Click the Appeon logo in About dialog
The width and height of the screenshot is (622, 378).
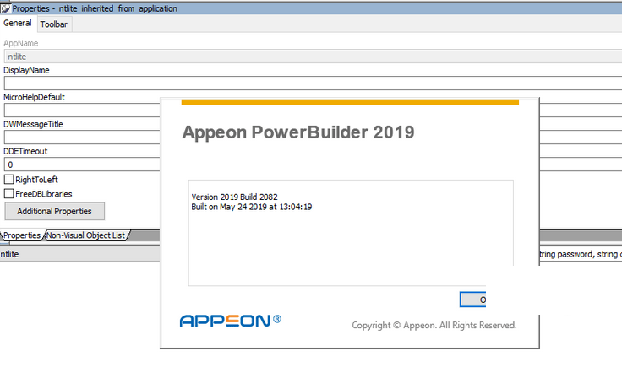click(x=231, y=320)
